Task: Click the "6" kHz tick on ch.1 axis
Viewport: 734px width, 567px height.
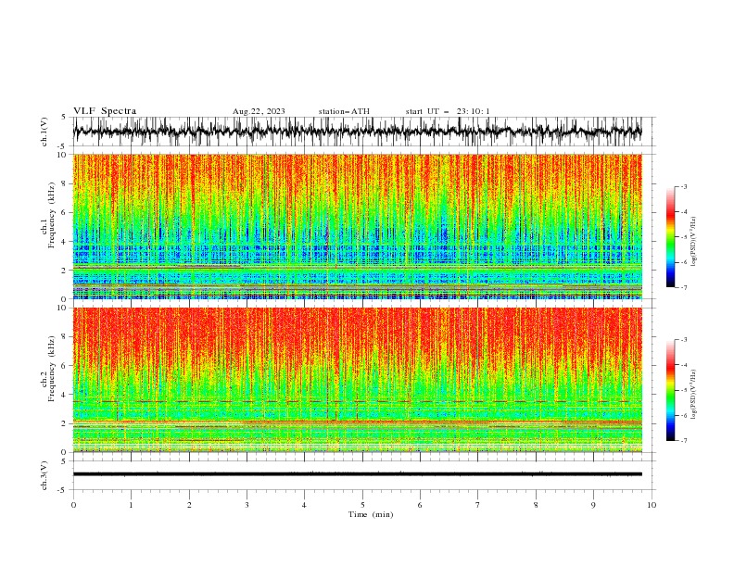Action: (x=65, y=212)
